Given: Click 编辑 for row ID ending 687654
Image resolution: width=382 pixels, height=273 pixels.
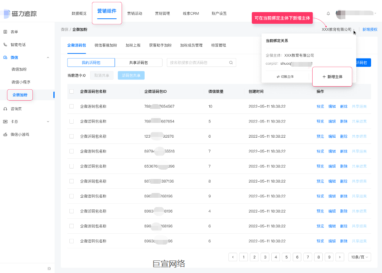Looking at the screenshot, I should click(332, 121).
